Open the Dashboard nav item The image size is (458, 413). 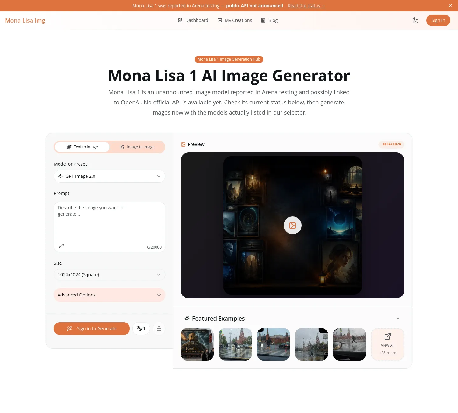[x=193, y=20]
